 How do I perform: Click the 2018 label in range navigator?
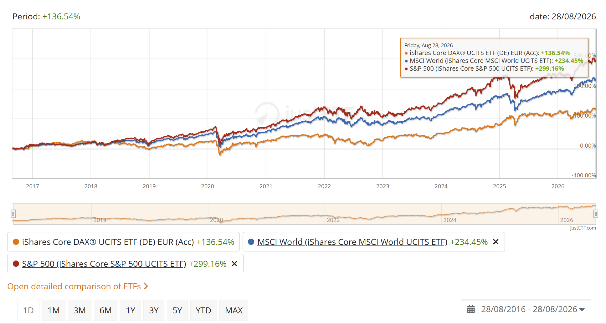tap(100, 220)
